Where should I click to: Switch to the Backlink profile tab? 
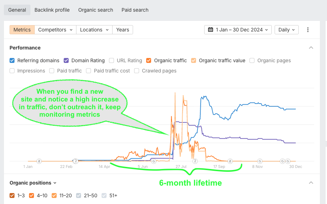click(52, 10)
